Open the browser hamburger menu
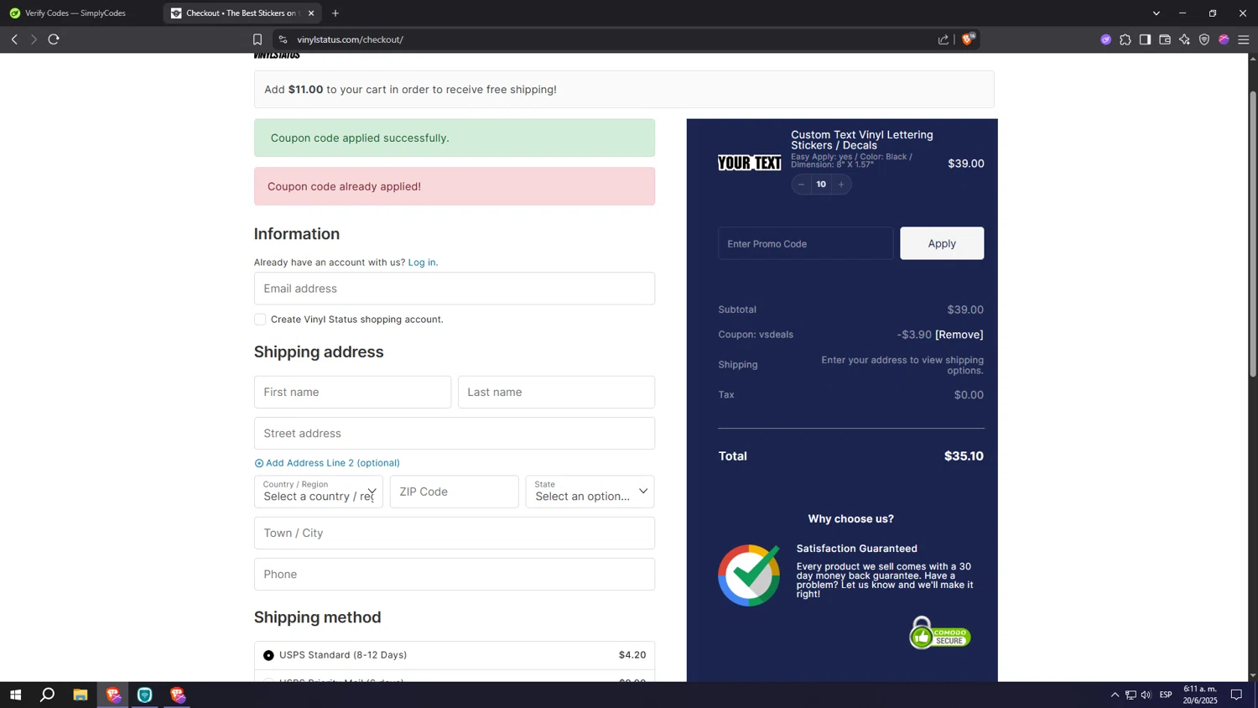This screenshot has width=1258, height=708. [x=1244, y=39]
